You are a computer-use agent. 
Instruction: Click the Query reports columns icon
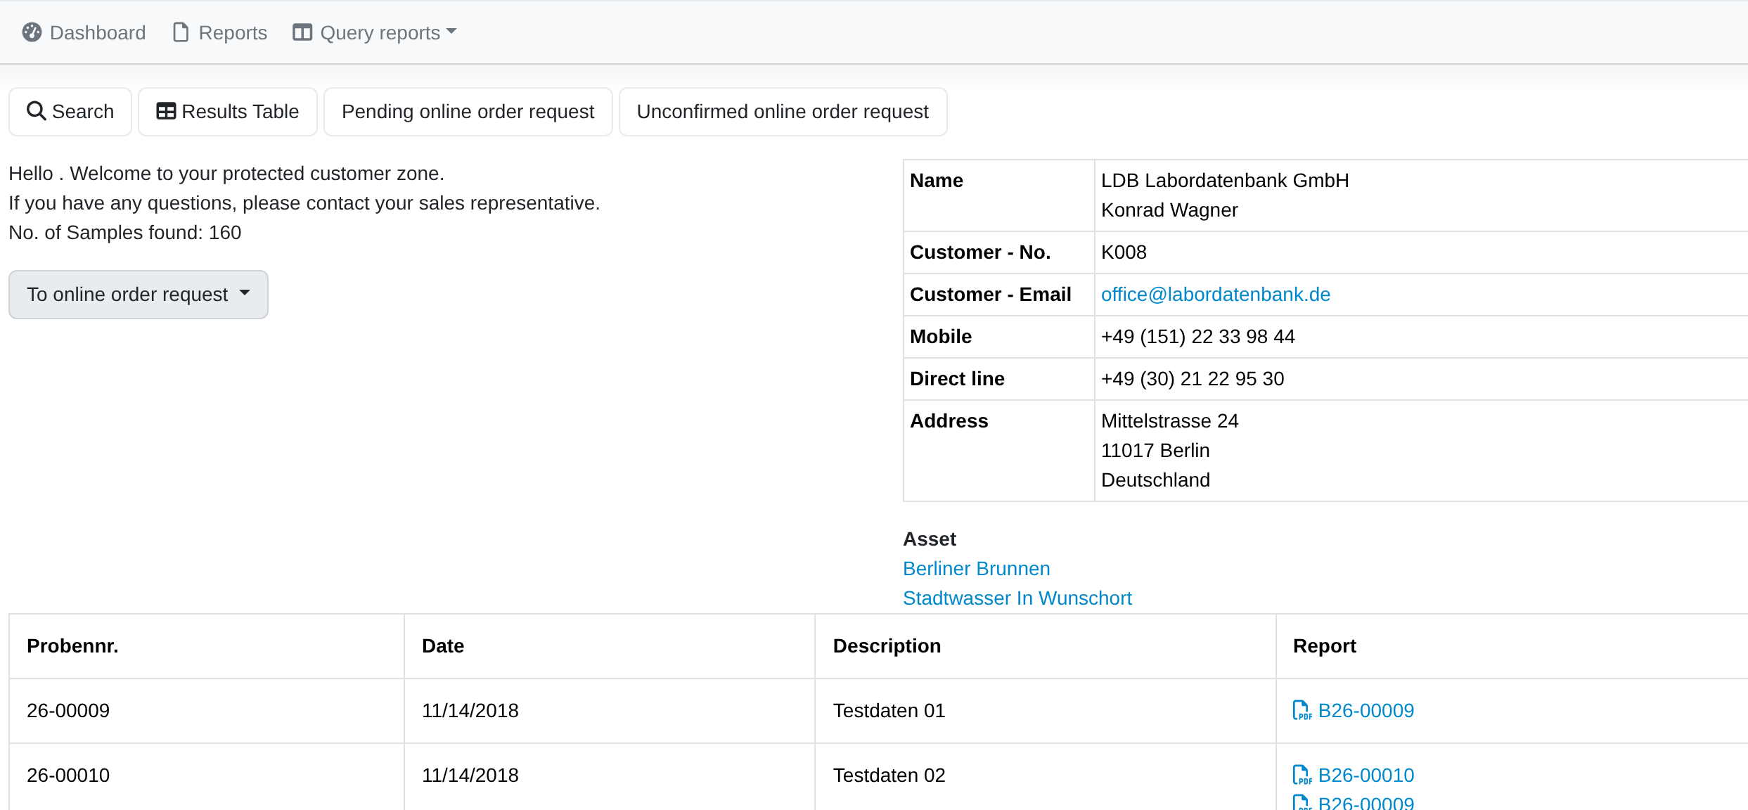coord(302,32)
